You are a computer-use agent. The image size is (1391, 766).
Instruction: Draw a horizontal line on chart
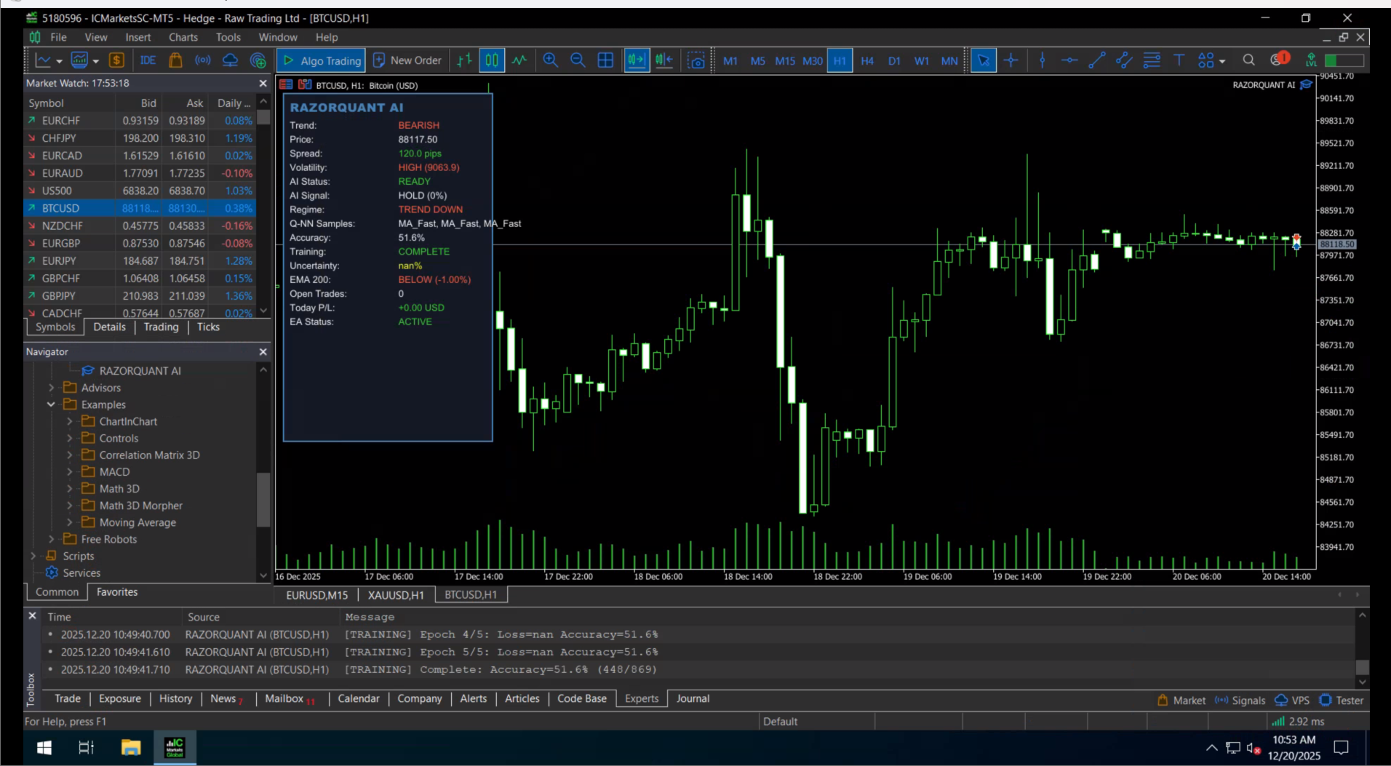1069,60
